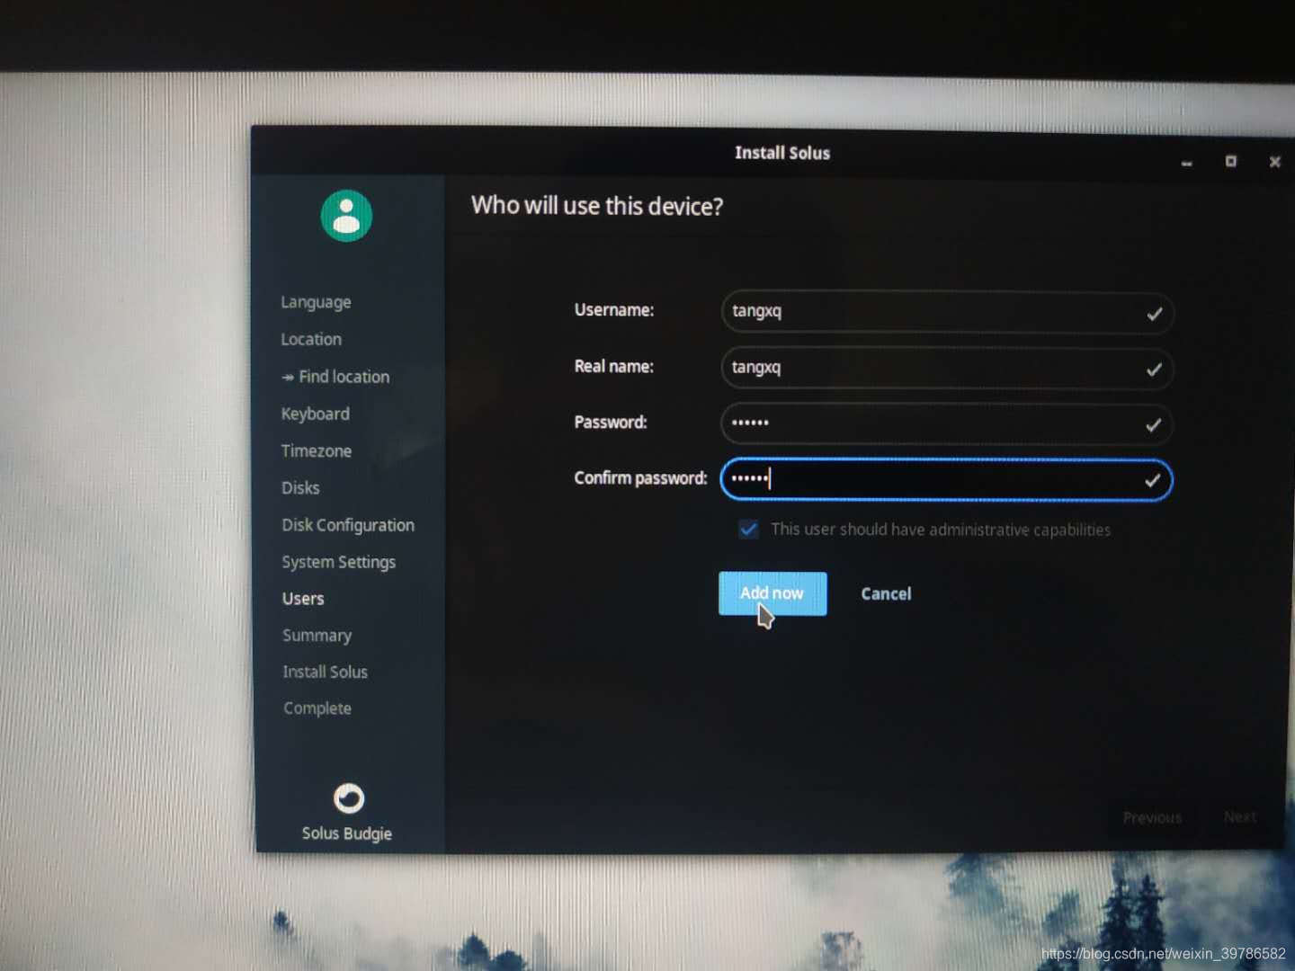Minimize the Install Solus window
1295x971 pixels.
pos(1187,163)
